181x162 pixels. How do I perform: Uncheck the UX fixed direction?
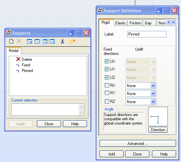107,61
